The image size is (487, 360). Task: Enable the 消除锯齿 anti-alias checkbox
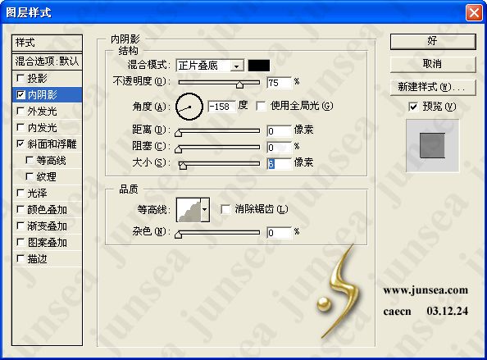pos(225,209)
